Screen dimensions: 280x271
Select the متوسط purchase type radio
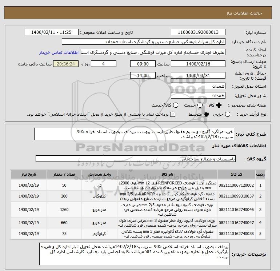pos(206,114)
